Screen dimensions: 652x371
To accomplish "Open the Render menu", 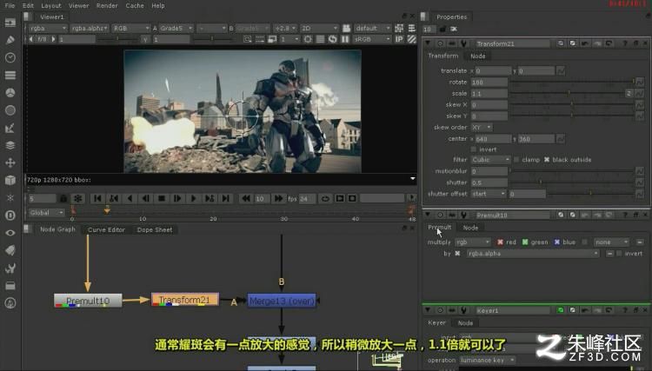I will (x=107, y=5).
